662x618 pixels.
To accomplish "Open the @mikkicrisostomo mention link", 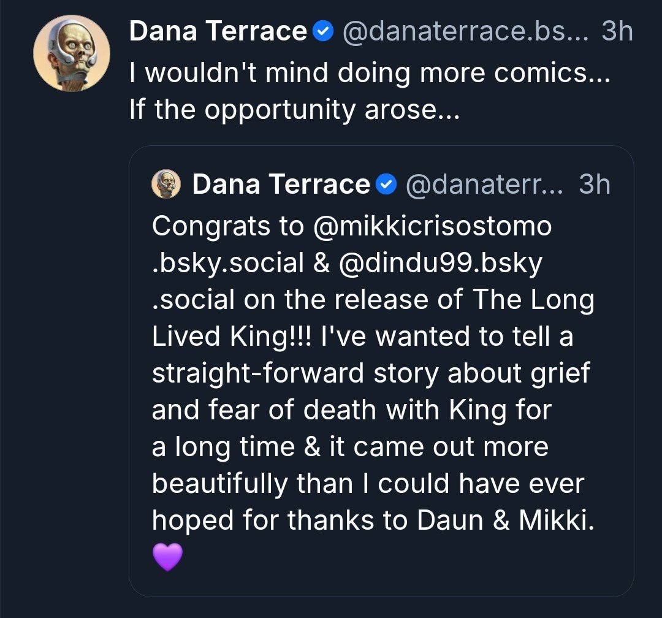I will coord(432,226).
